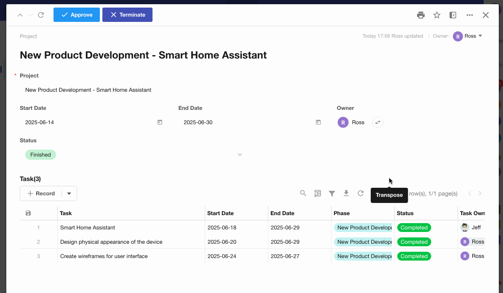Open the Start Date calendar picker
The image size is (503, 293).
pos(160,123)
